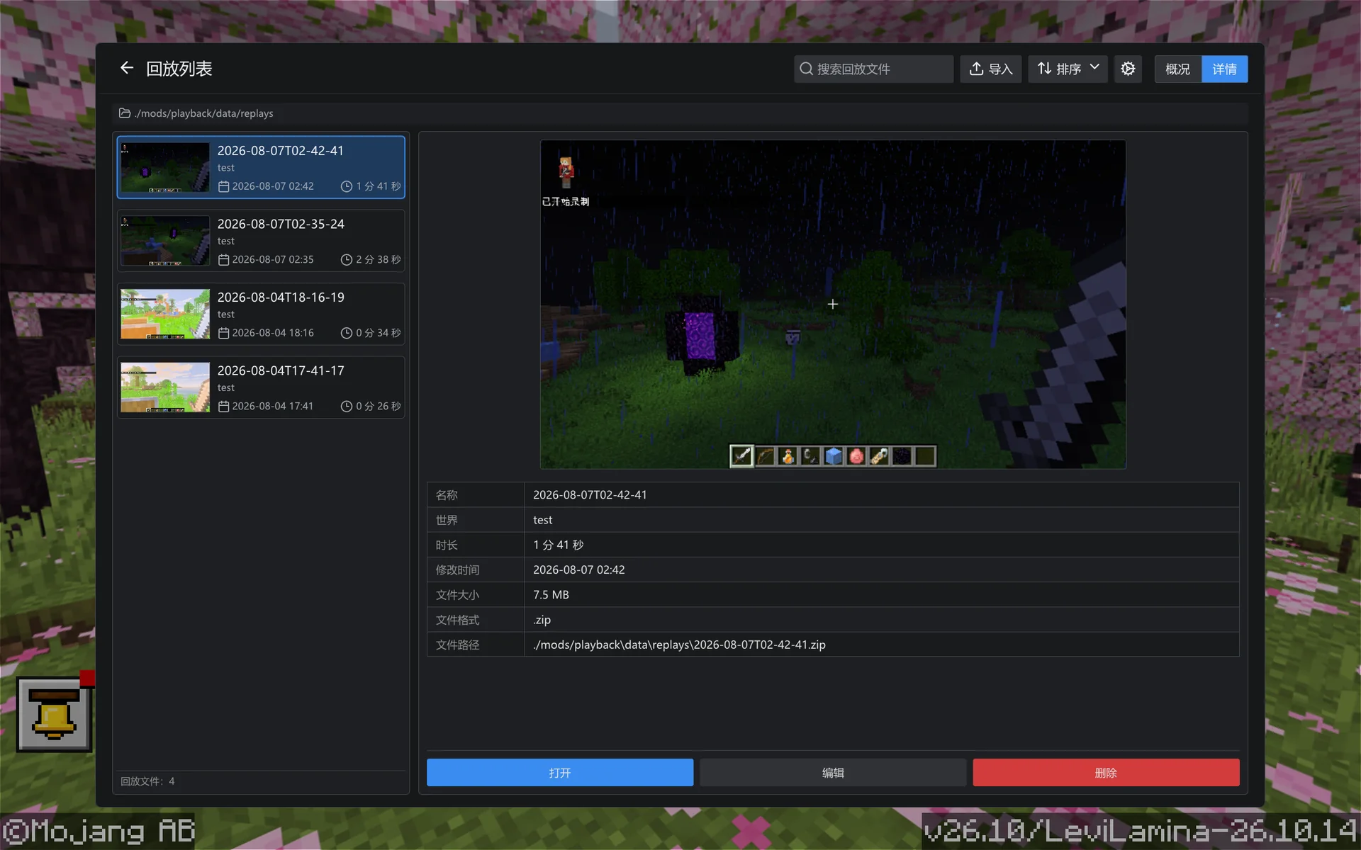Viewport: 1361px width, 850px height.
Task: Click the thumbnail of replay 2026-08-04T18-16-19
Action: click(165, 314)
